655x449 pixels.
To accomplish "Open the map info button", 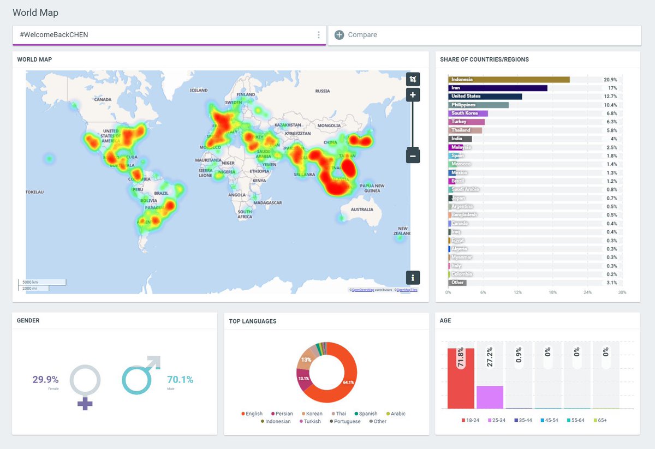I will pos(413,277).
